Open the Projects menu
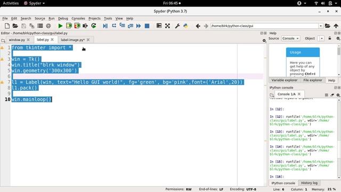This screenshot has width=341, height=192. [94, 19]
